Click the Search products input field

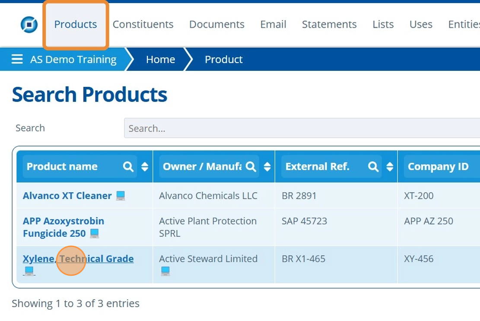click(x=298, y=128)
